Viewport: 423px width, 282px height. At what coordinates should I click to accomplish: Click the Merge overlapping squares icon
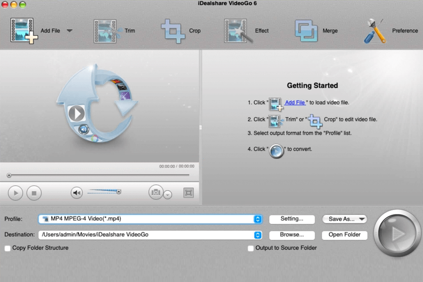click(x=306, y=31)
